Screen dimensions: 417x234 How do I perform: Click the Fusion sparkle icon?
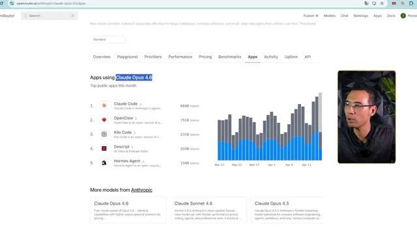pyautogui.click(x=317, y=16)
